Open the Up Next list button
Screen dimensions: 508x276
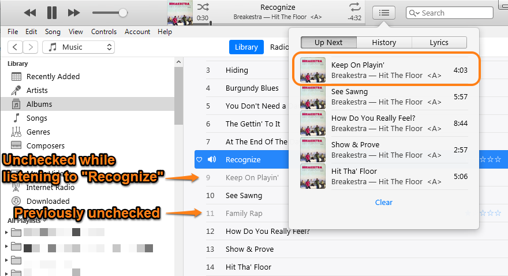pos(384,13)
